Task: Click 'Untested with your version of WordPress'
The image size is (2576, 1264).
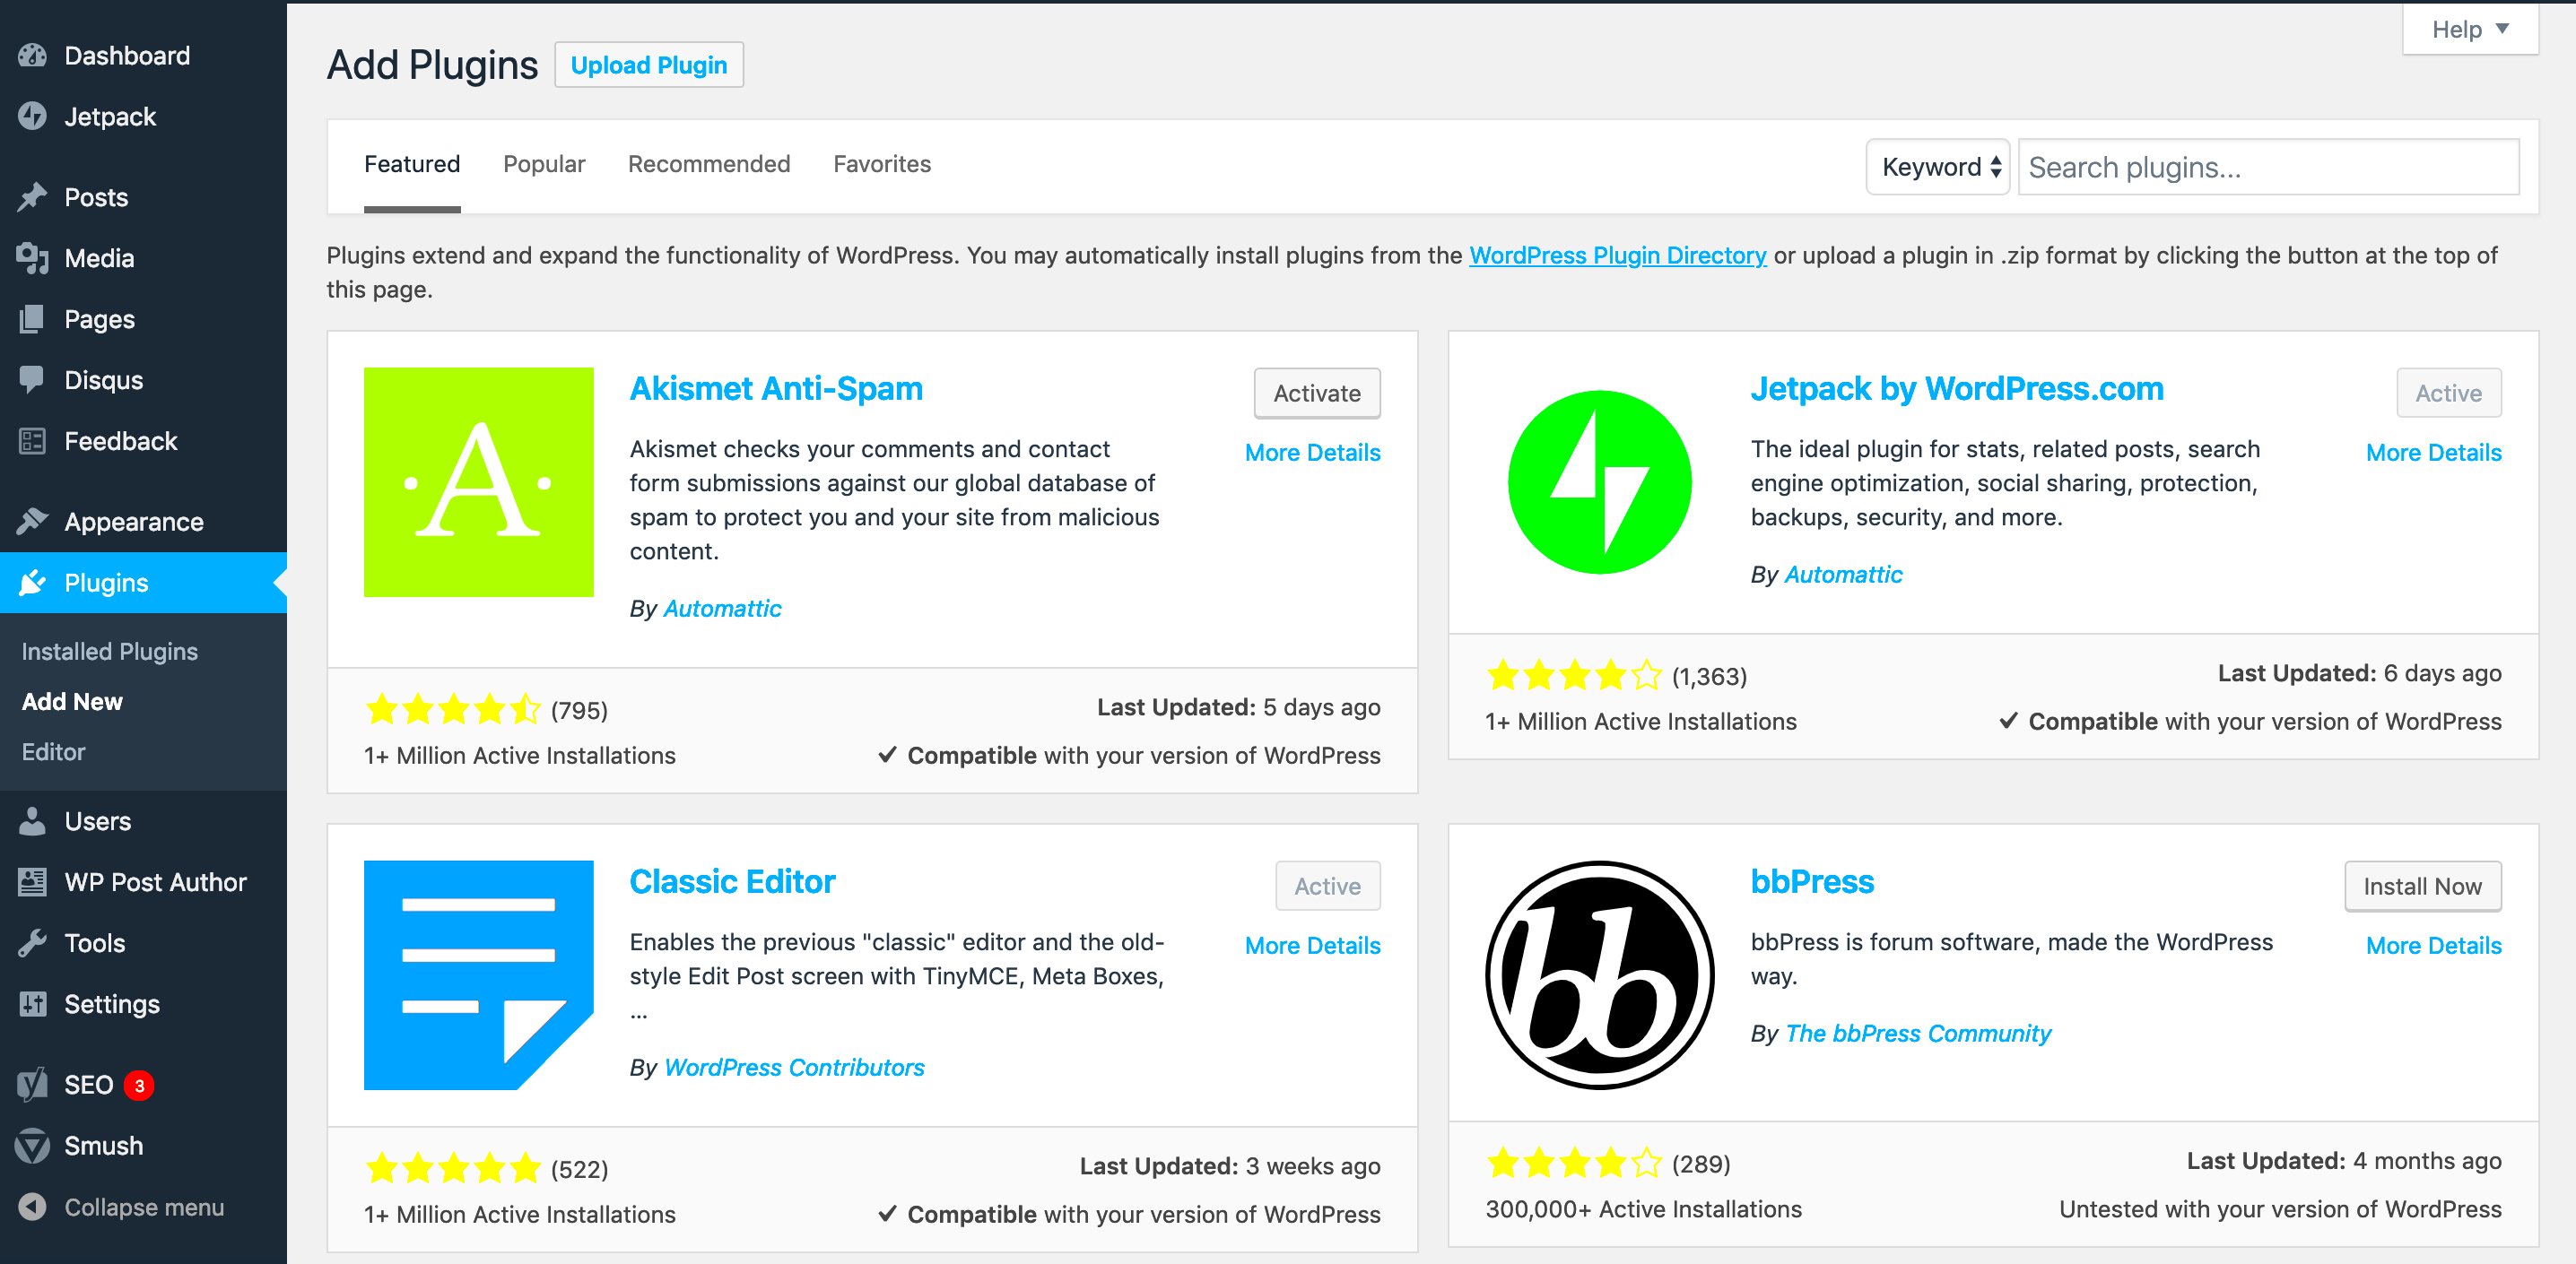Action: coord(2280,1209)
